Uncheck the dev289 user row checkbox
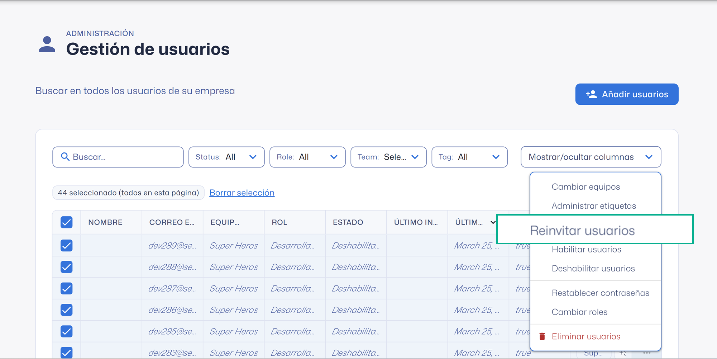The image size is (717, 359). pos(67,246)
